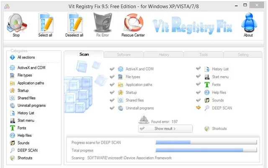Select Shared files in Categories list
Image resolution: width=268 pixels, height=168 pixels.
[23, 98]
